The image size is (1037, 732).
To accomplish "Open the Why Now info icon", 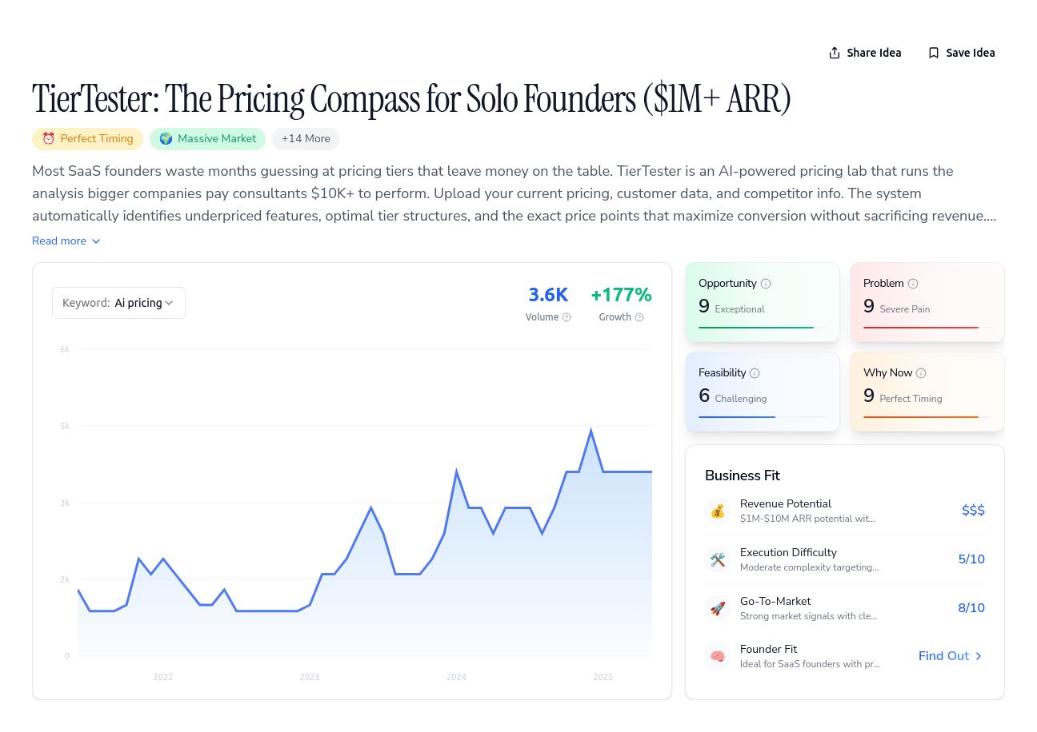I will point(921,373).
